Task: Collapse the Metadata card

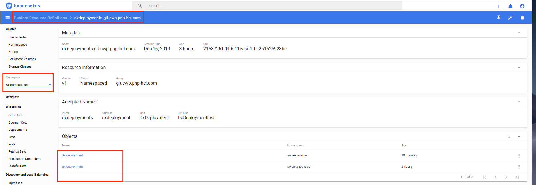Action: click(x=519, y=33)
